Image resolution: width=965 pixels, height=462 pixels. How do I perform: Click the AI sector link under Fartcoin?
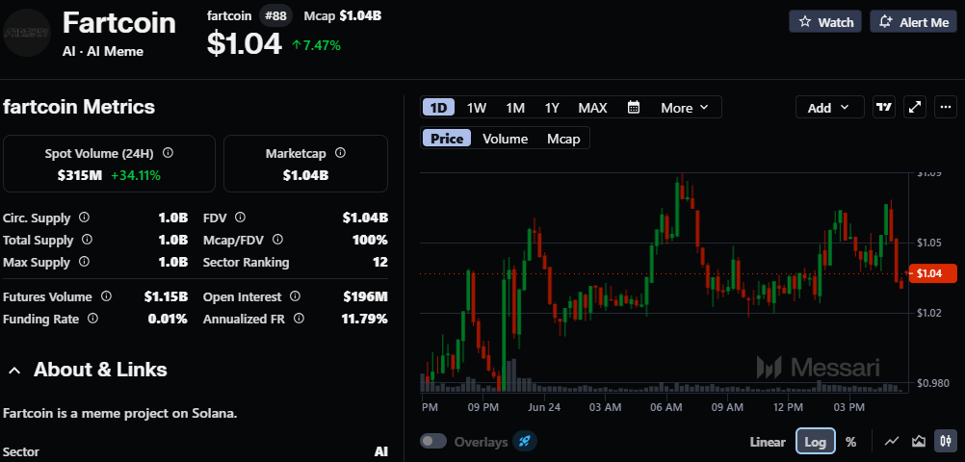[68, 52]
